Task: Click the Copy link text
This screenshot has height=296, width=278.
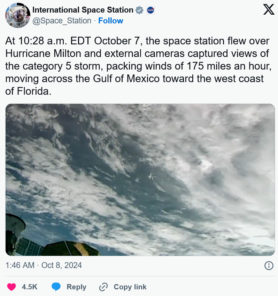Action: pyautogui.click(x=130, y=287)
